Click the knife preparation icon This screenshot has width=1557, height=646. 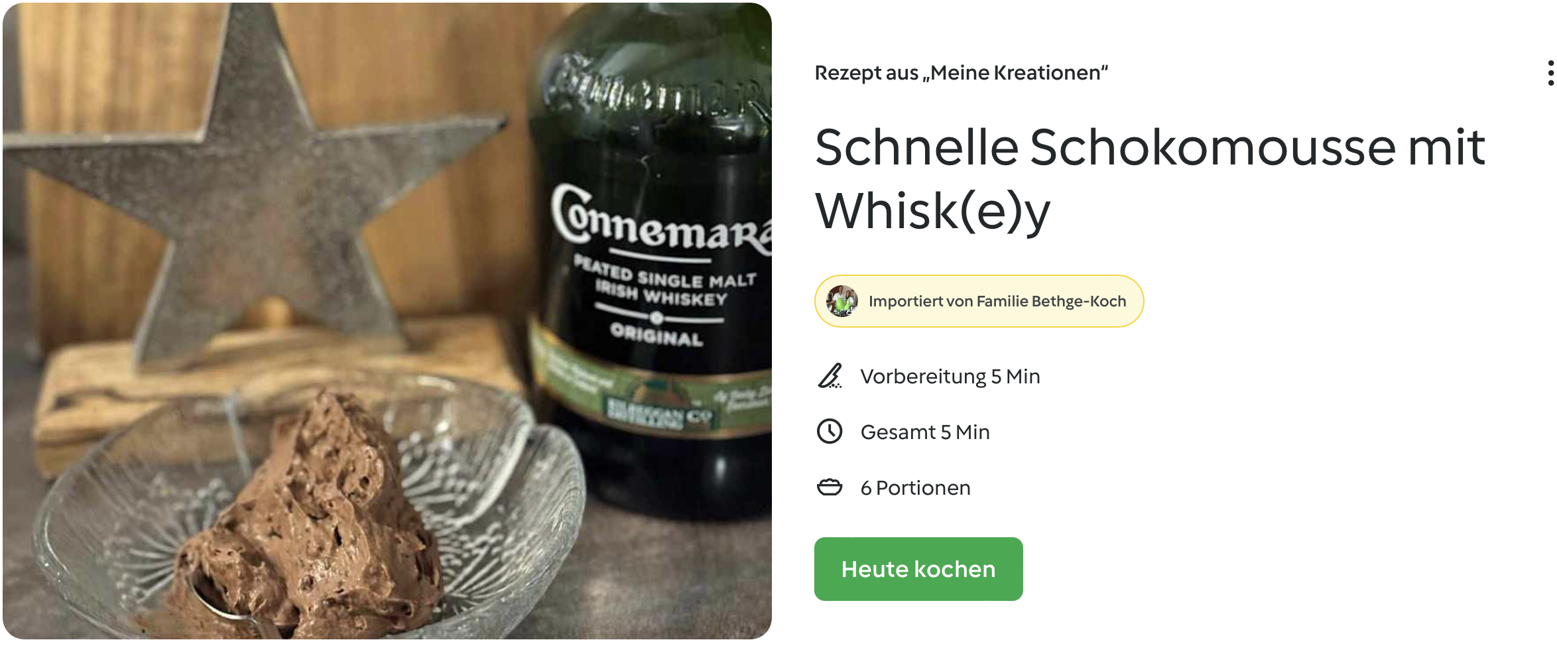830,376
